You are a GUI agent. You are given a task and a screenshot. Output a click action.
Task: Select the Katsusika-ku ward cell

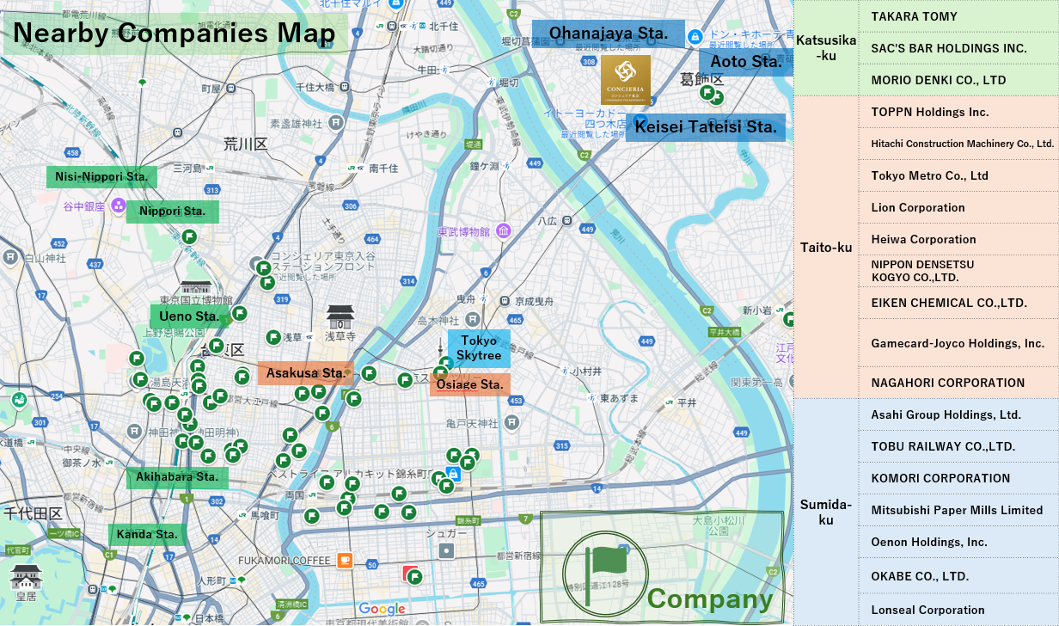826,48
